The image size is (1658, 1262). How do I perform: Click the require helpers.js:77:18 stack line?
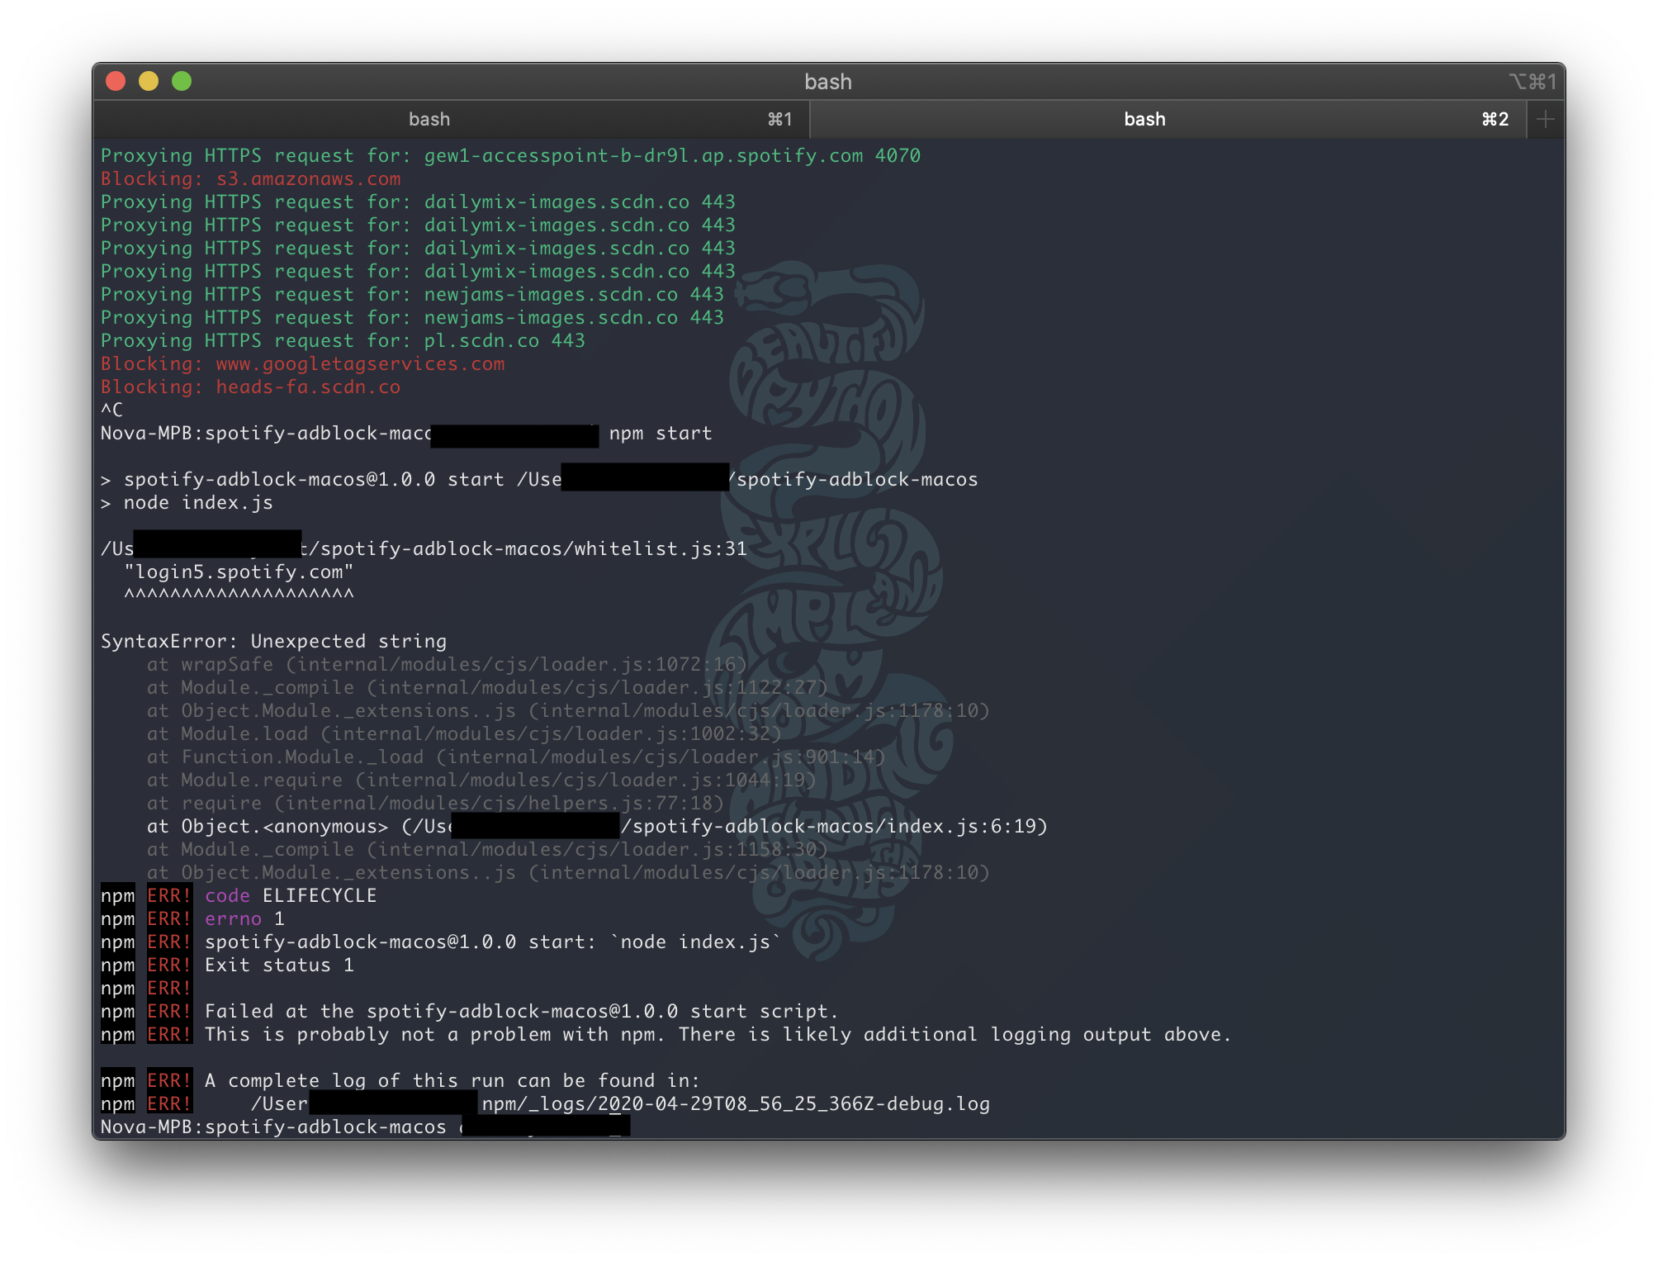point(435,803)
